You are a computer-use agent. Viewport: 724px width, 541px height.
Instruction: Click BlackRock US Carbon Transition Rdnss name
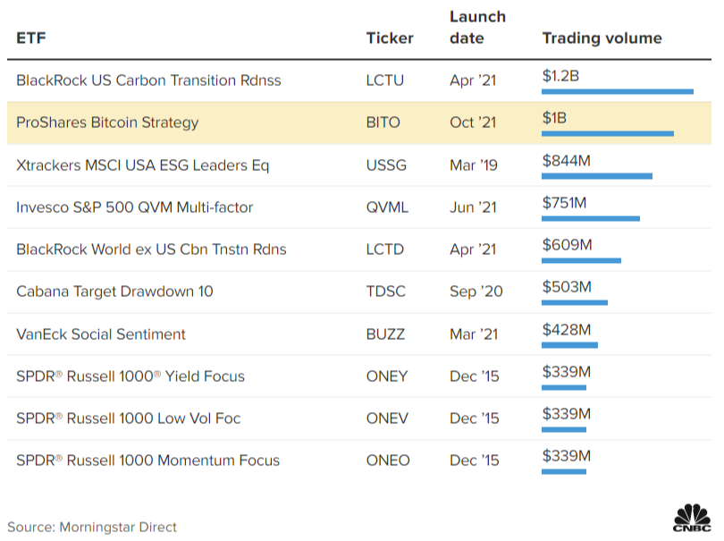[148, 80]
